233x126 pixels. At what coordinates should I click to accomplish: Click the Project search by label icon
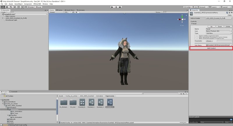[184, 94]
